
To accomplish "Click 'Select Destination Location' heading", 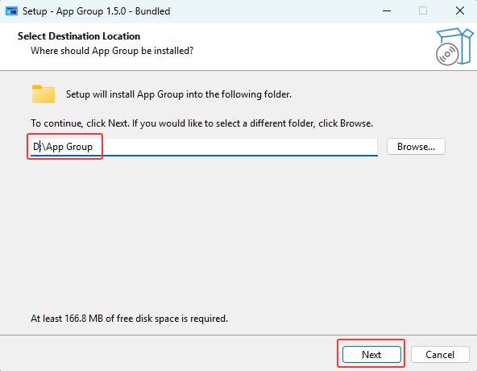I will [x=79, y=36].
